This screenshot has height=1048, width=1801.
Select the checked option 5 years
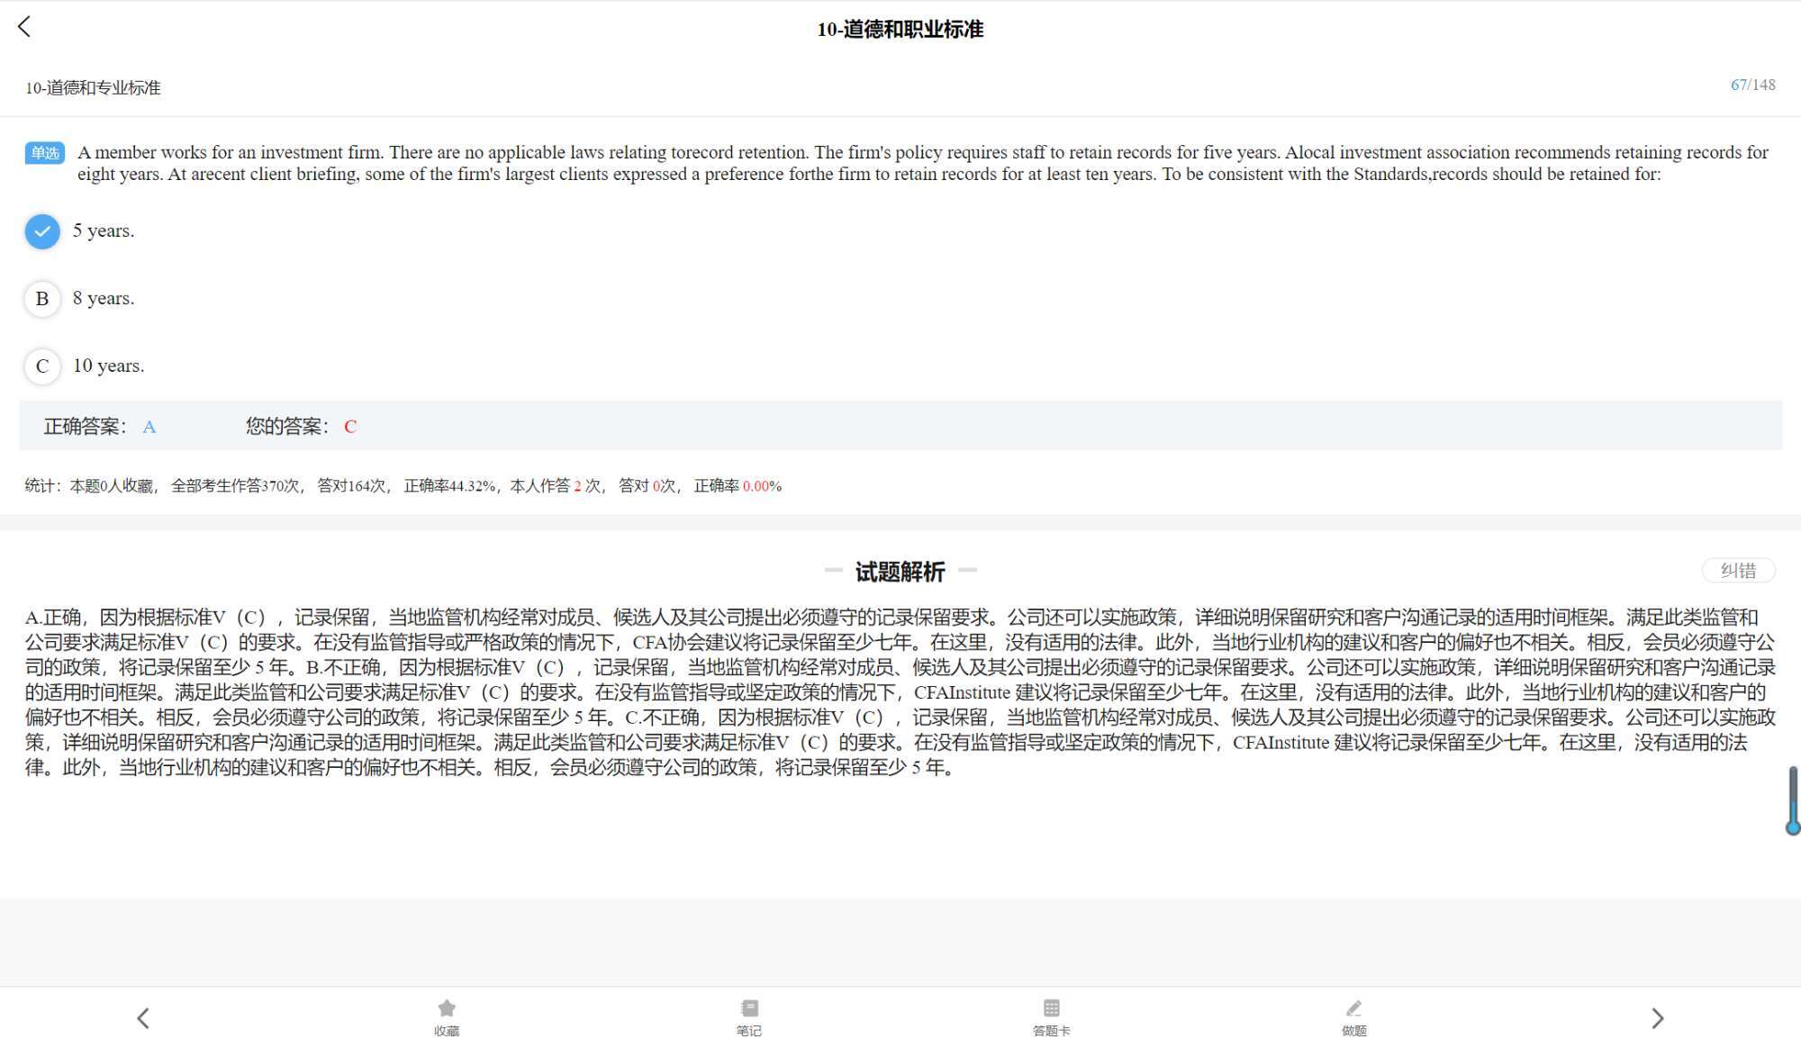coord(42,231)
